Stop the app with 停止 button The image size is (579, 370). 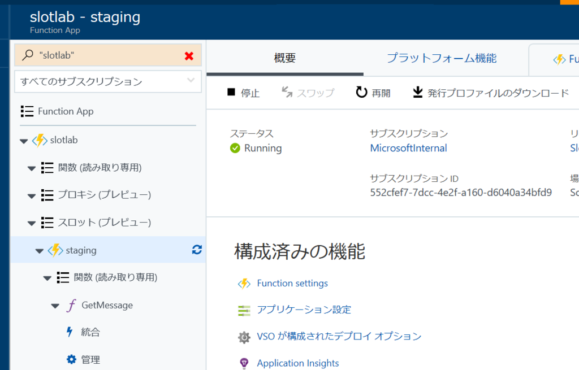click(243, 93)
